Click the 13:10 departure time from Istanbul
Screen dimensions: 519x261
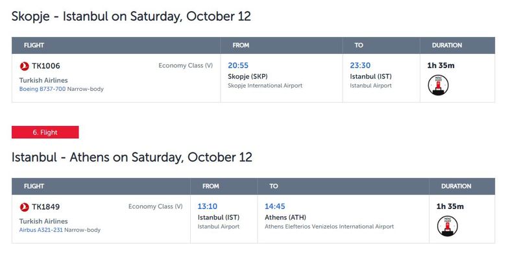coord(207,206)
